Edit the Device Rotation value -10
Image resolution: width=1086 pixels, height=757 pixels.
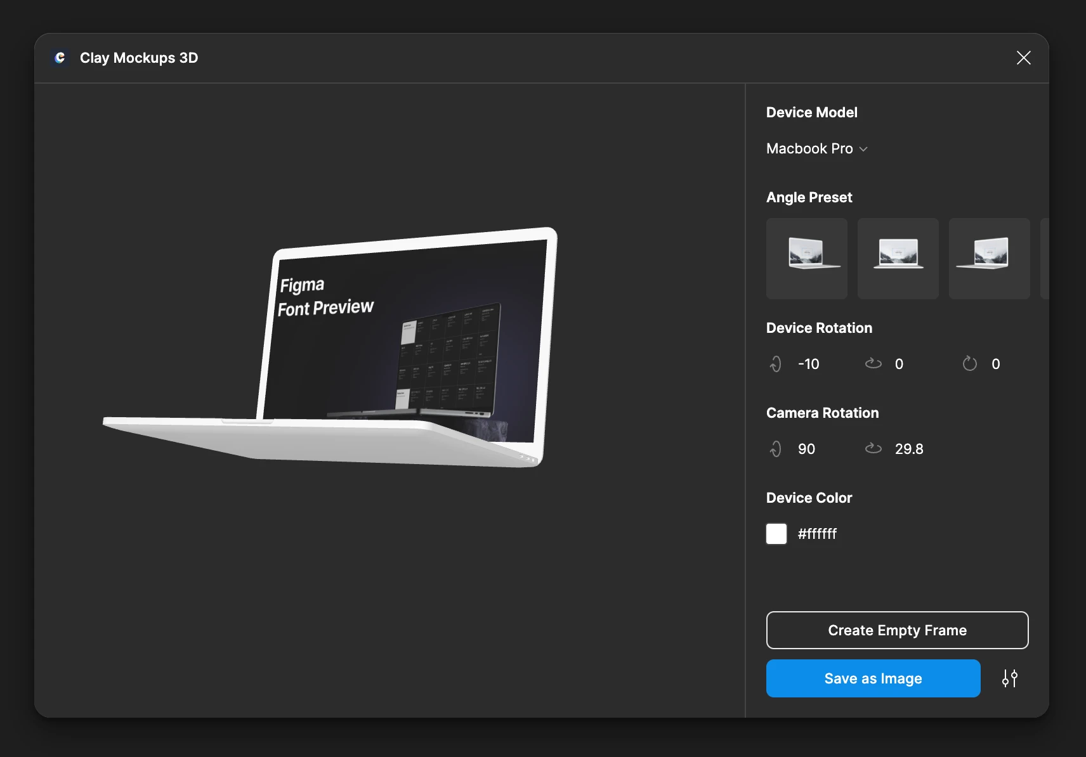coord(808,364)
